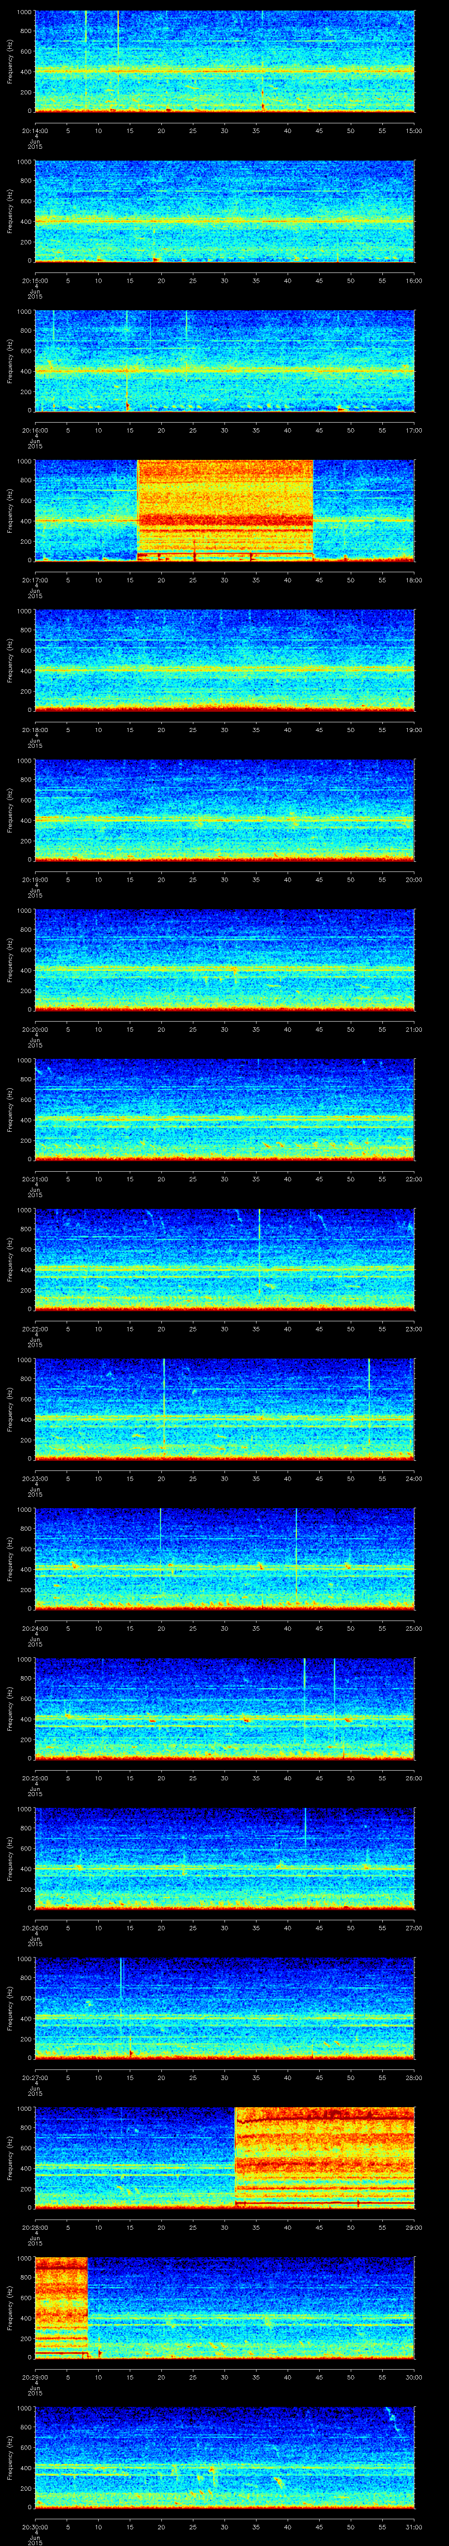Select the noise burst at start of 20:29 spectrogram
This screenshot has width=449, height=2546.
click(x=61, y=2307)
